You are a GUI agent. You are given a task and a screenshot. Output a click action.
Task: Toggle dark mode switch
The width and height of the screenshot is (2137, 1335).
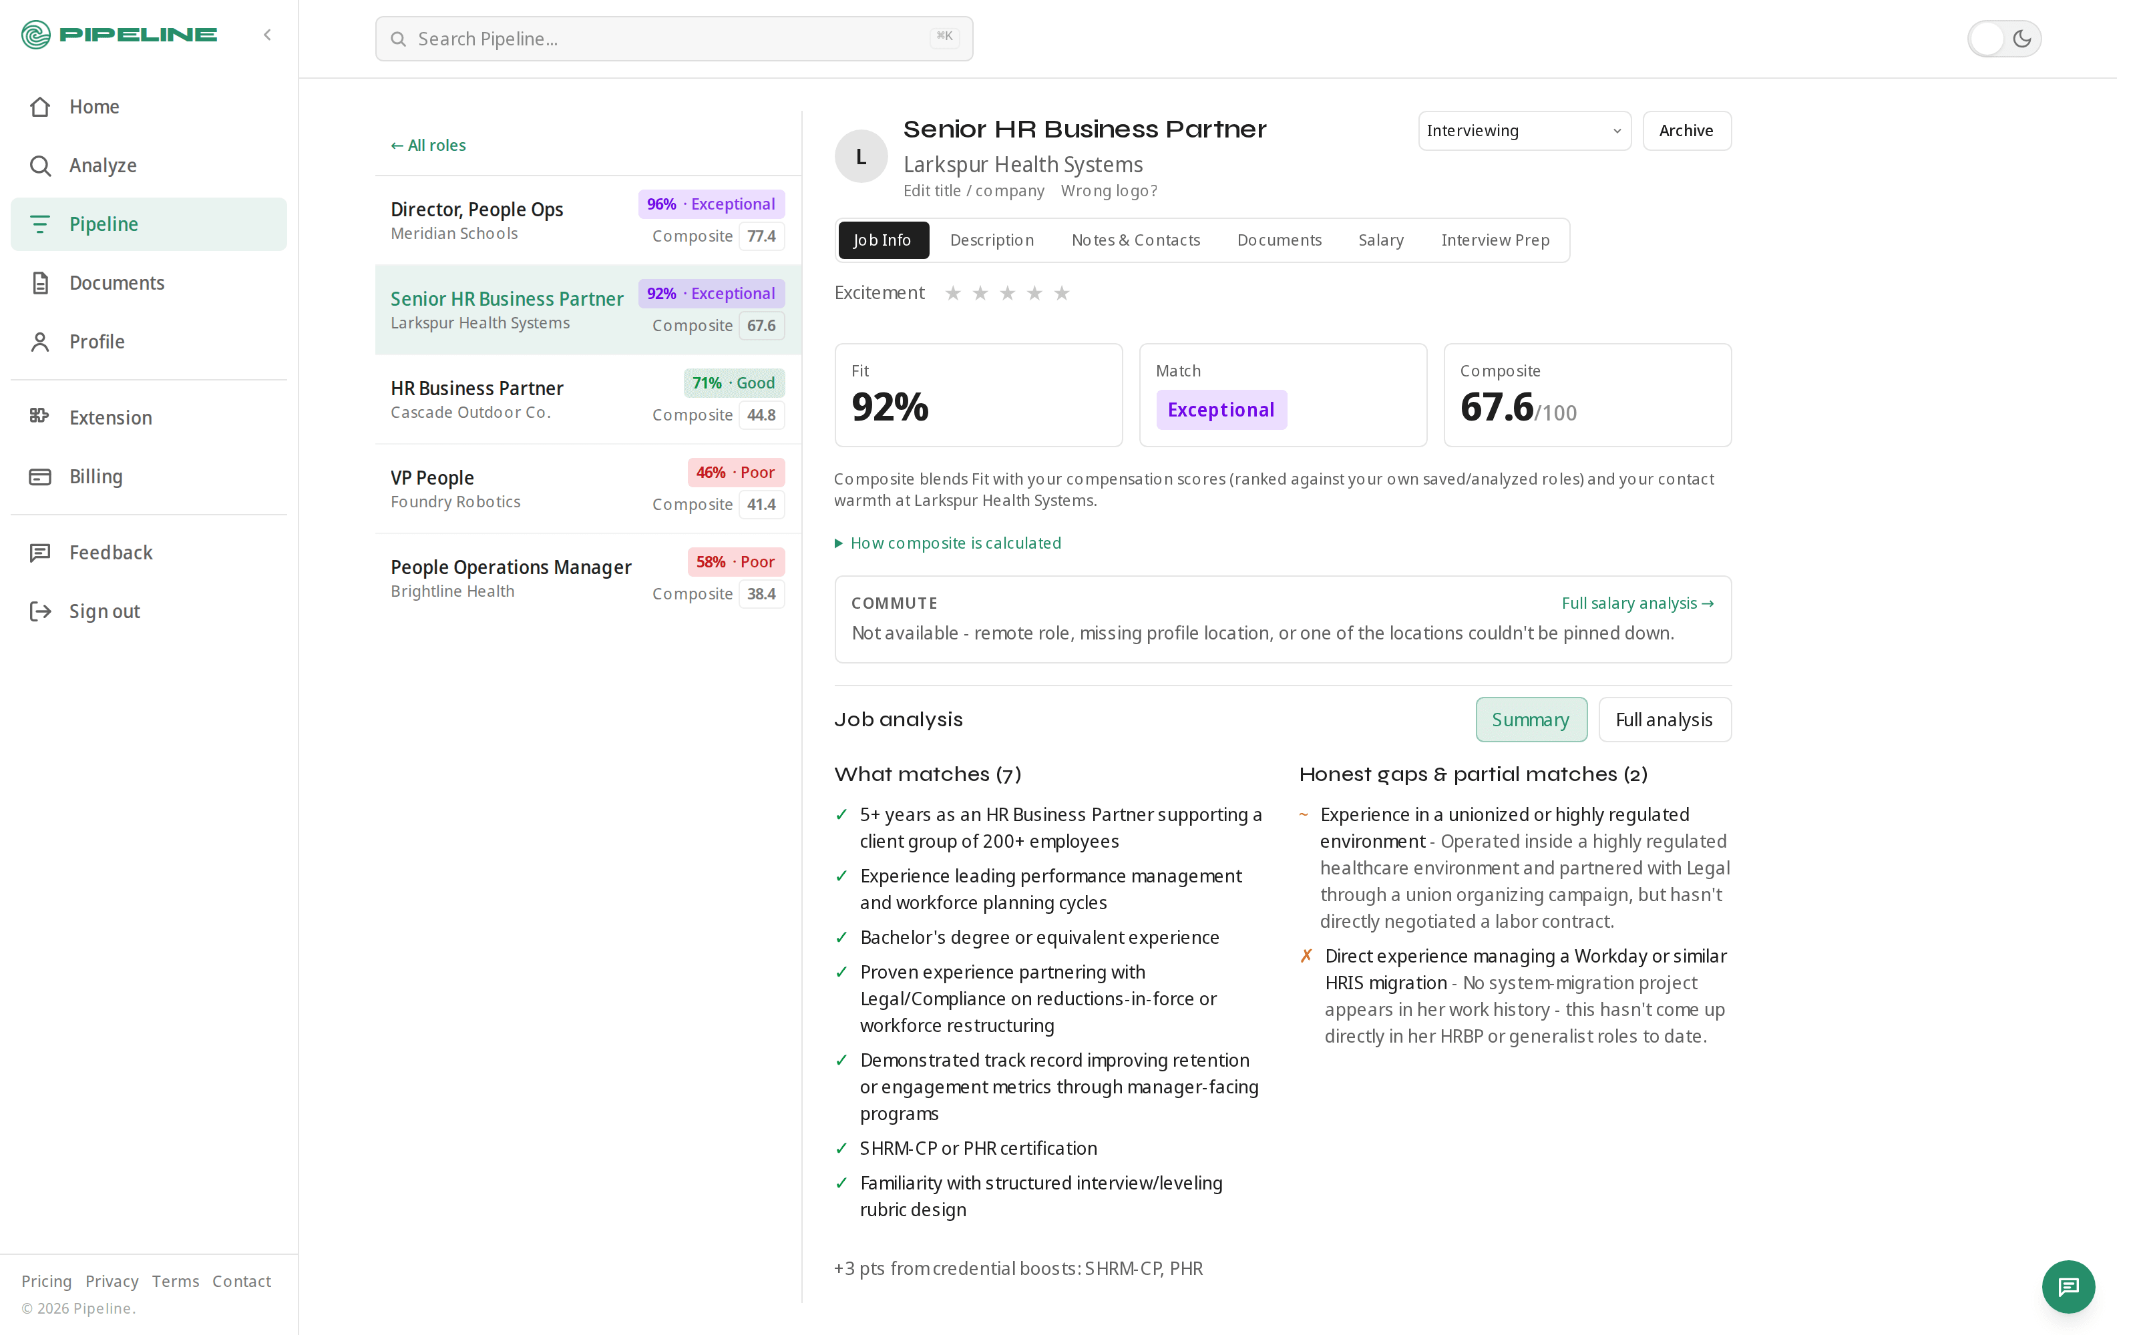[x=2003, y=39]
